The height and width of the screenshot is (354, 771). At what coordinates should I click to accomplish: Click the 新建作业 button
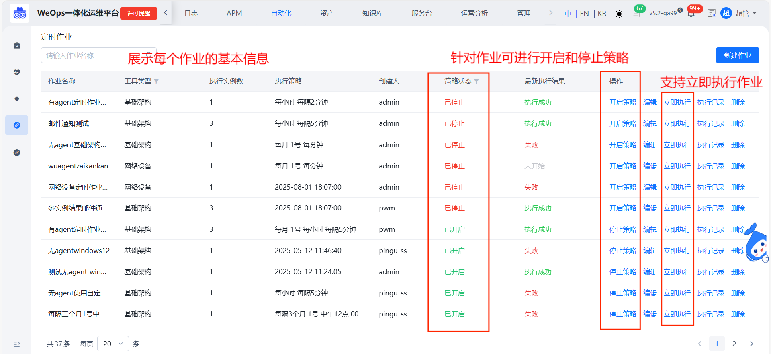(x=737, y=55)
